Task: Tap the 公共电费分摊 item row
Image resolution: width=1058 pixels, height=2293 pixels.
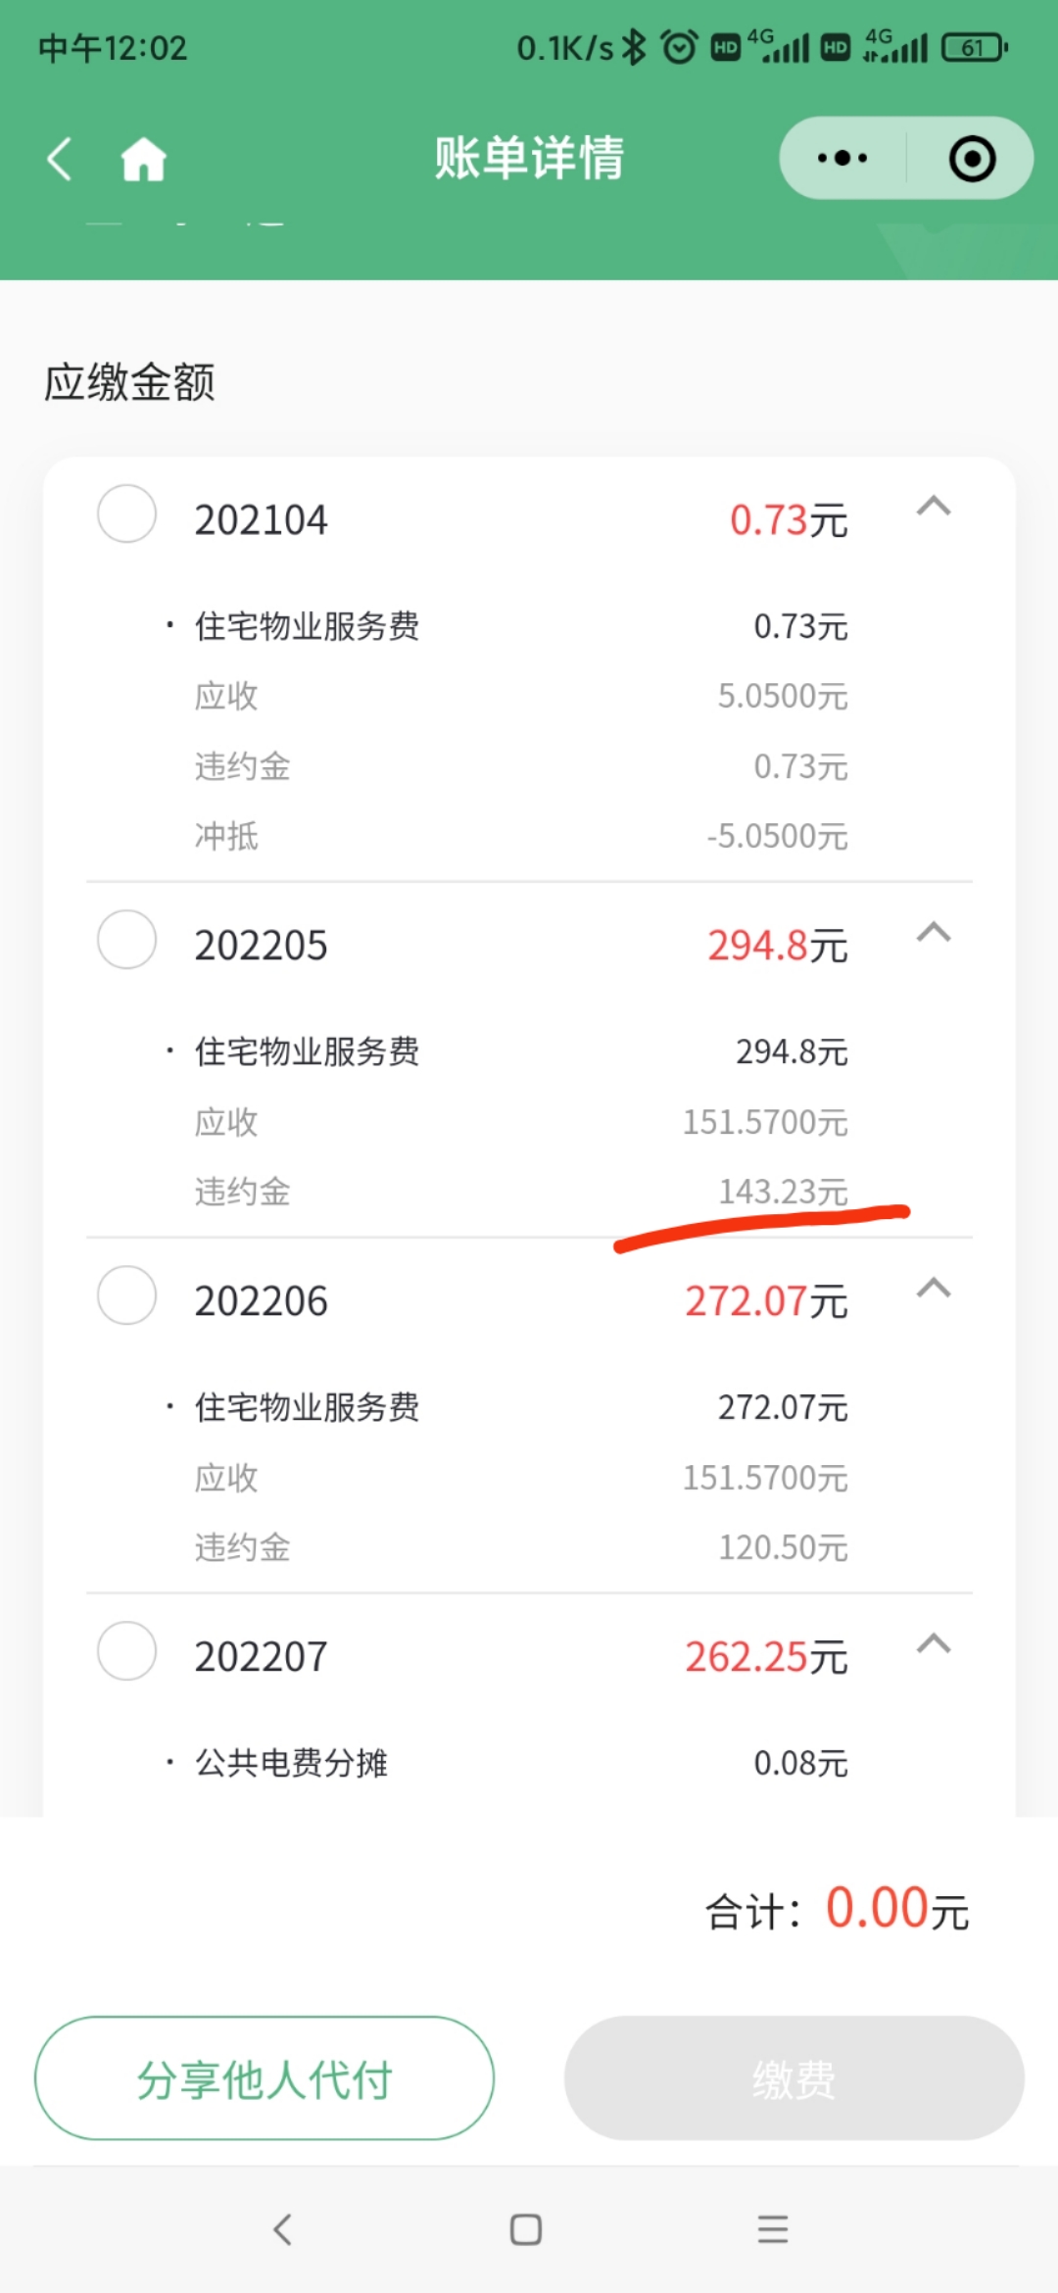Action: click(x=292, y=1764)
